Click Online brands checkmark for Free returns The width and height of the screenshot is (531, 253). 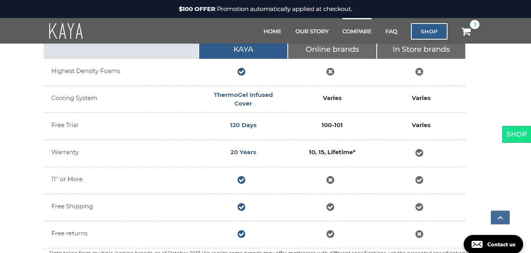(x=330, y=234)
